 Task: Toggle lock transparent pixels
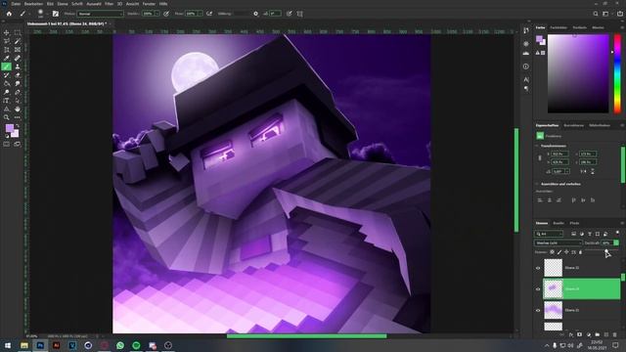pyautogui.click(x=552, y=252)
